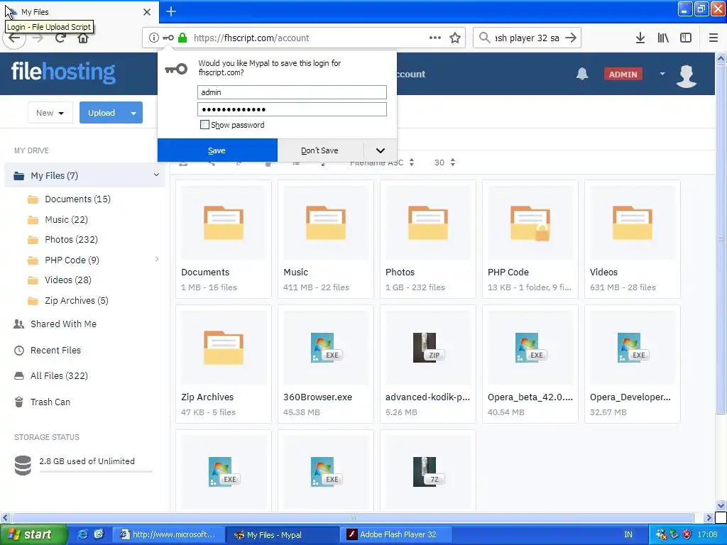The image size is (727, 545).
Task: Click the saved password field
Action: tap(292, 109)
